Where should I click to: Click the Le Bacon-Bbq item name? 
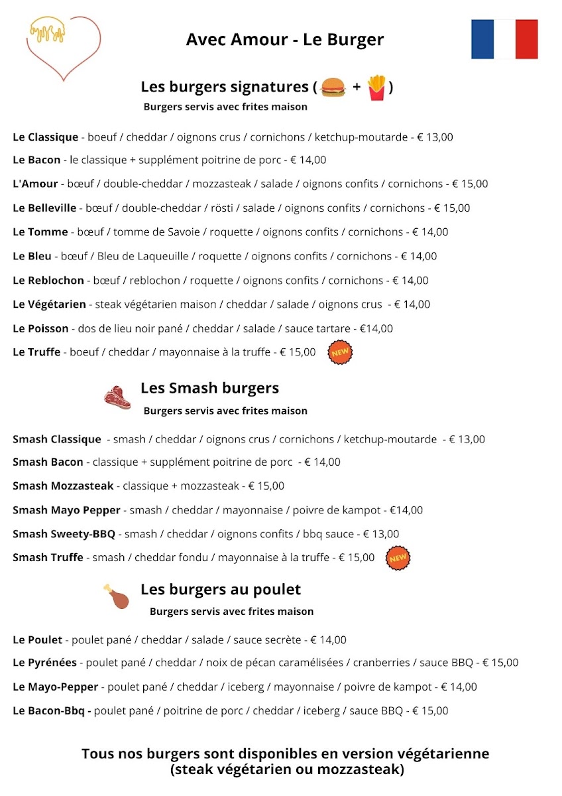coord(52,711)
